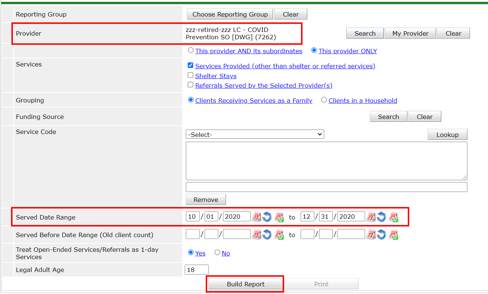Click the 'Served Date Range' label

46,217
